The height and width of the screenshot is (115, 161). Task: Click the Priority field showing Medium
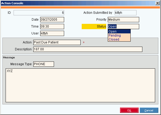[123, 20]
